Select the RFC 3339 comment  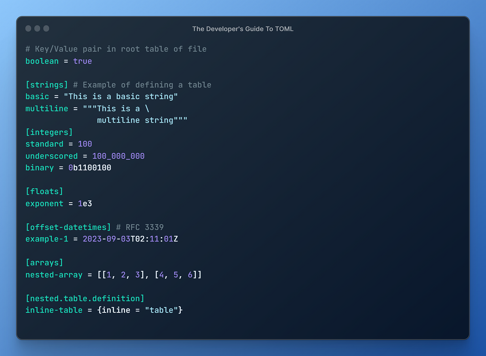(140, 227)
